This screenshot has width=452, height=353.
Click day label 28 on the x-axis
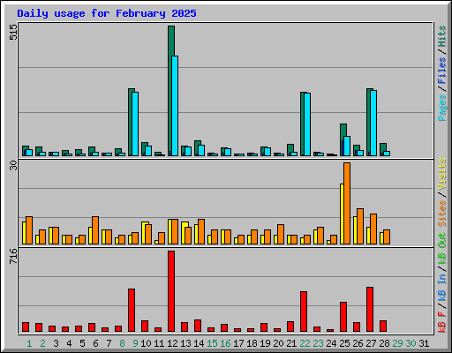(384, 343)
